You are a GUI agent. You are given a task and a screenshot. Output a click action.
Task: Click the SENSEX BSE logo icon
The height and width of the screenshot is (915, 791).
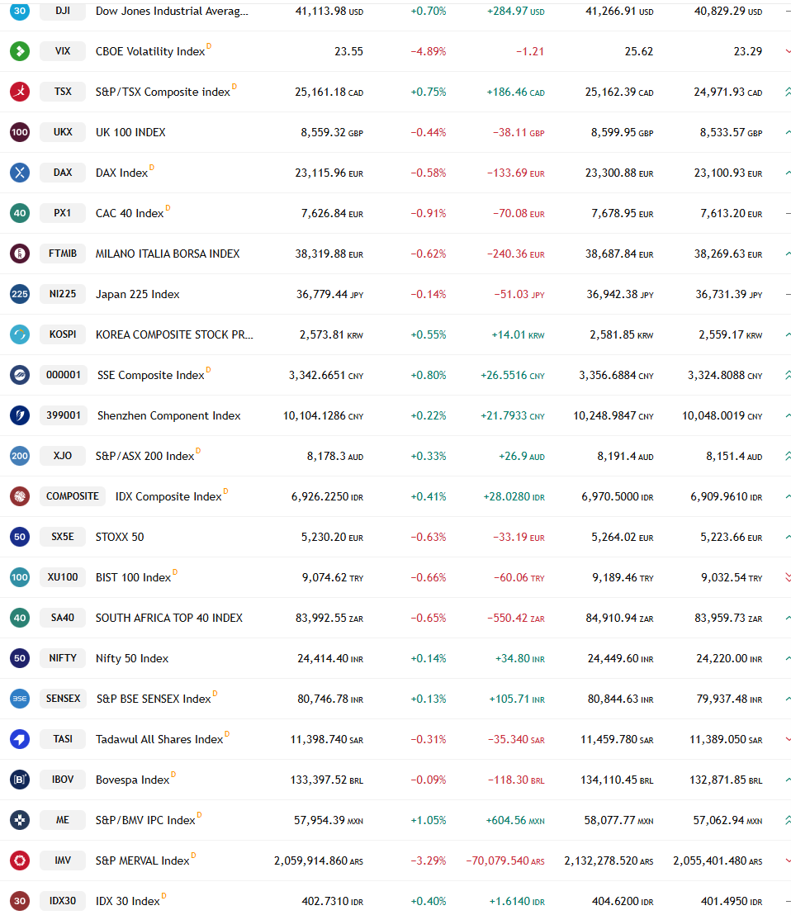[x=20, y=699]
